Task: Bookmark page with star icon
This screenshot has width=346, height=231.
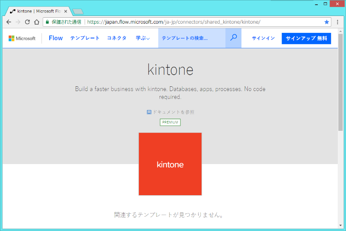Action: [327, 22]
